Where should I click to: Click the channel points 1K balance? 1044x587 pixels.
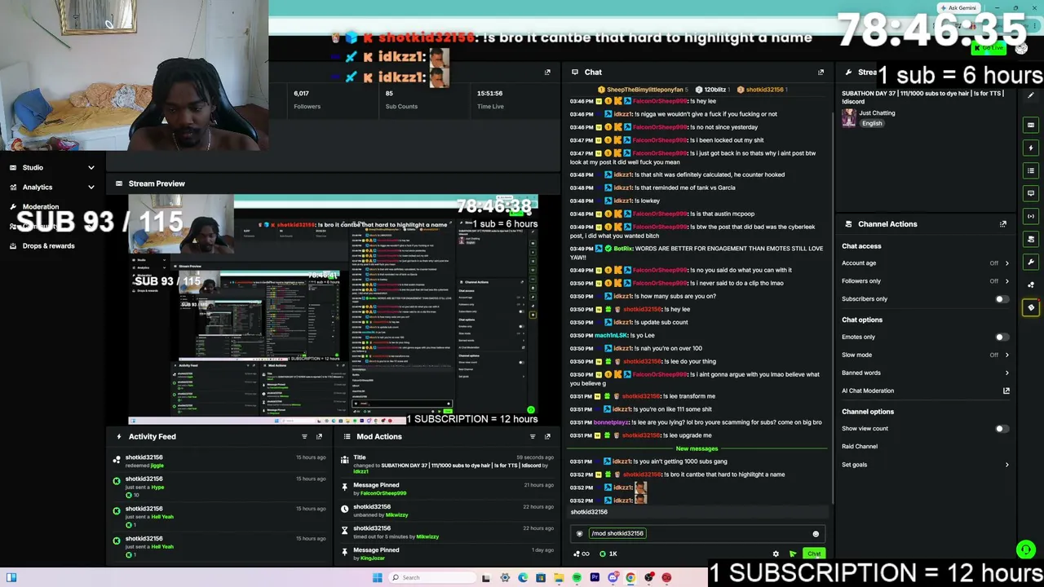608,554
